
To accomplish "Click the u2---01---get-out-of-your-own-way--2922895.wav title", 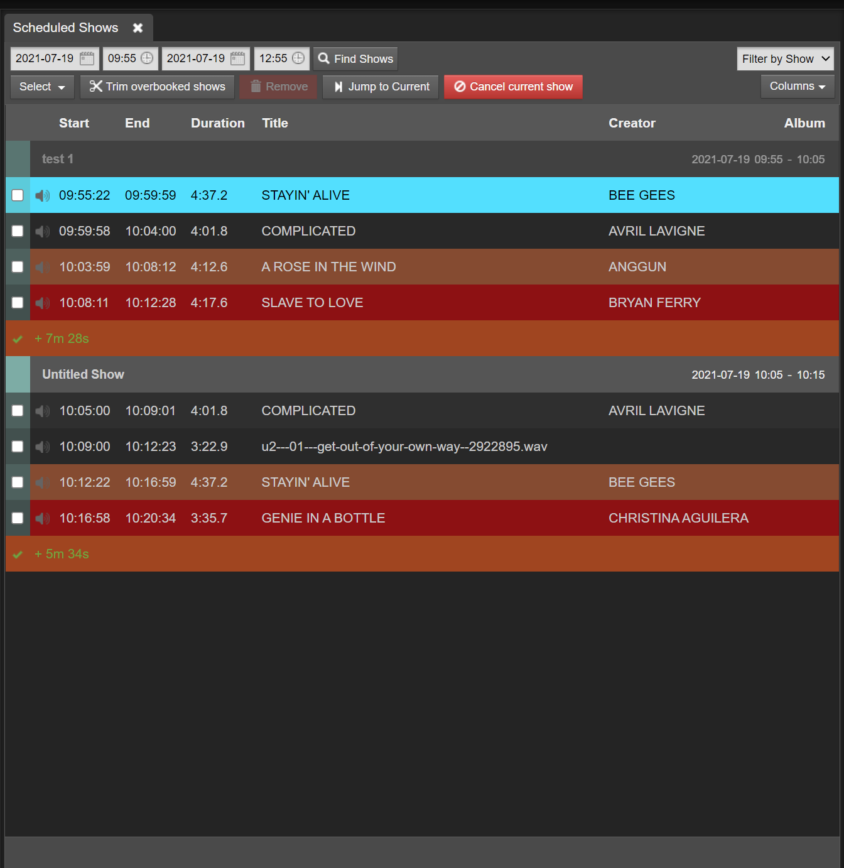I will tap(404, 447).
